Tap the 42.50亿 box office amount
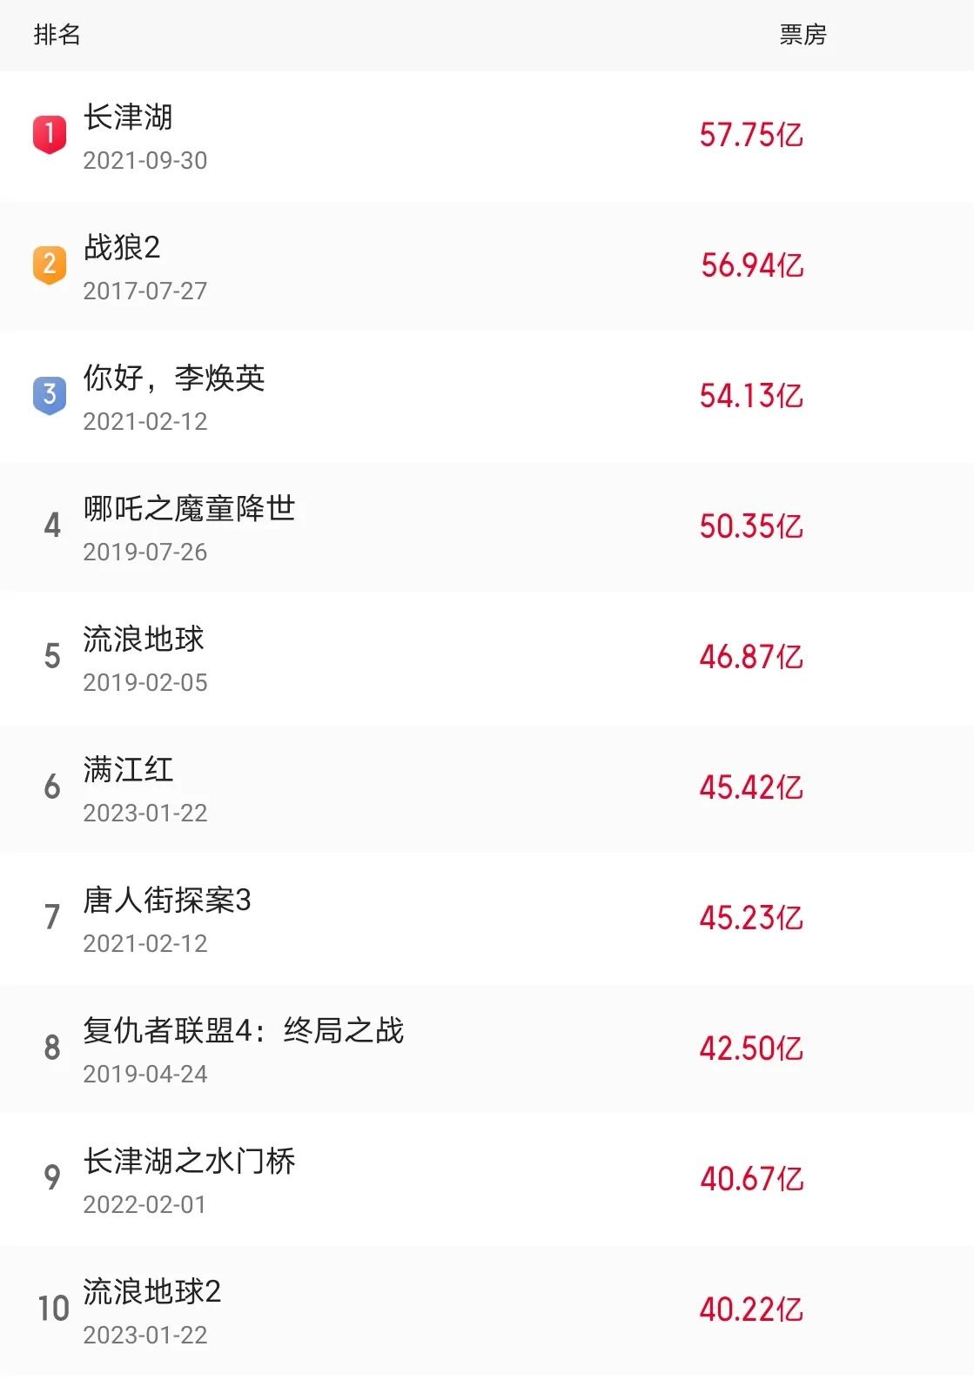The height and width of the screenshot is (1380, 974). [751, 1048]
